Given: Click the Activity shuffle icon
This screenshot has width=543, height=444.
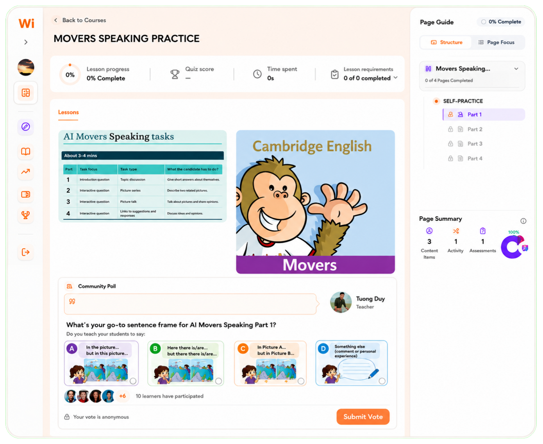Looking at the screenshot, I should pyautogui.click(x=456, y=231).
